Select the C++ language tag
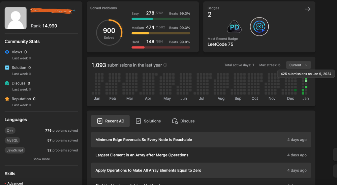 [10, 130]
